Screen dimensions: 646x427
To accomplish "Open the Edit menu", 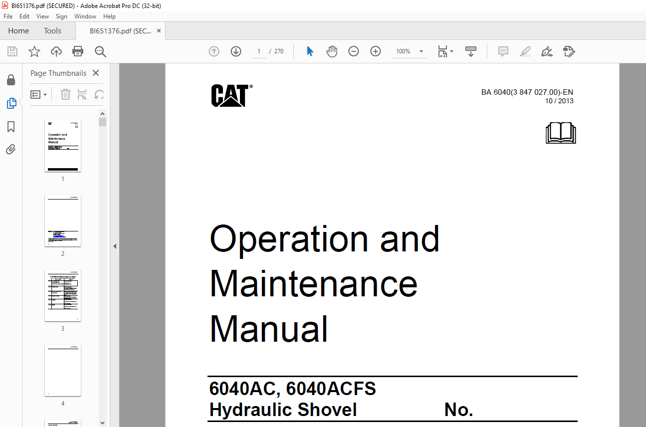I will (x=24, y=16).
